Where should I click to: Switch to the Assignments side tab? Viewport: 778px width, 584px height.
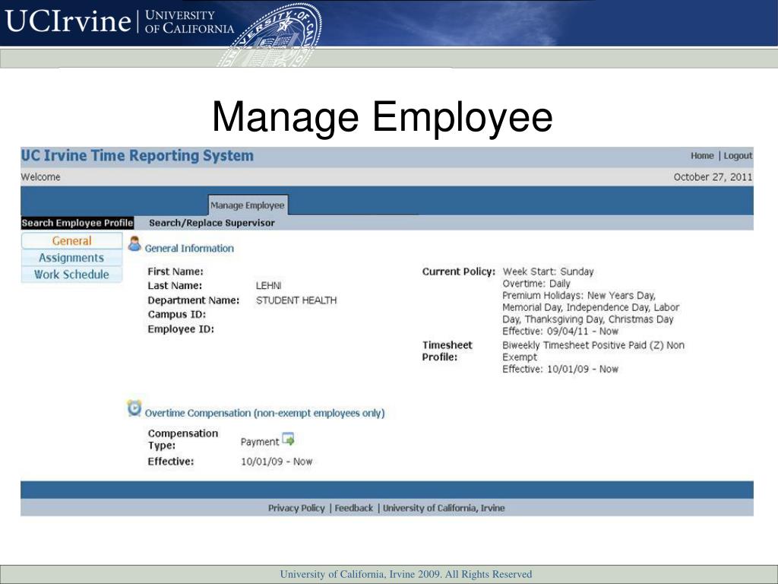click(x=72, y=258)
